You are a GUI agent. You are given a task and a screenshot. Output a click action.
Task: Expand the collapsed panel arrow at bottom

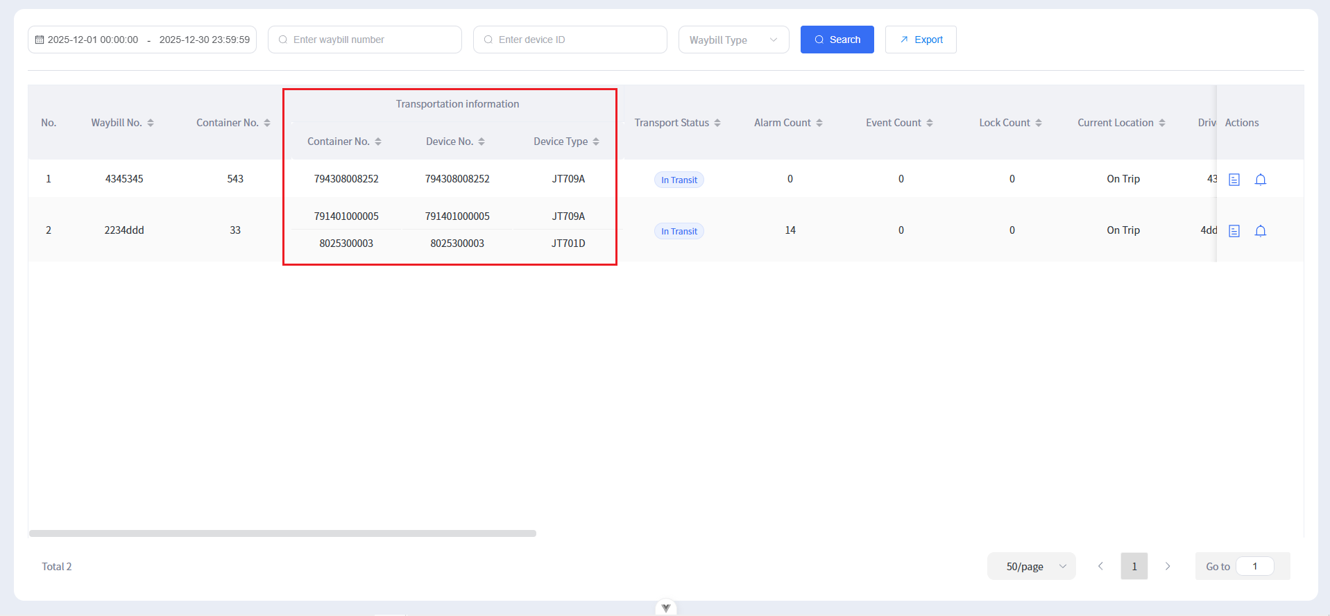tap(665, 608)
